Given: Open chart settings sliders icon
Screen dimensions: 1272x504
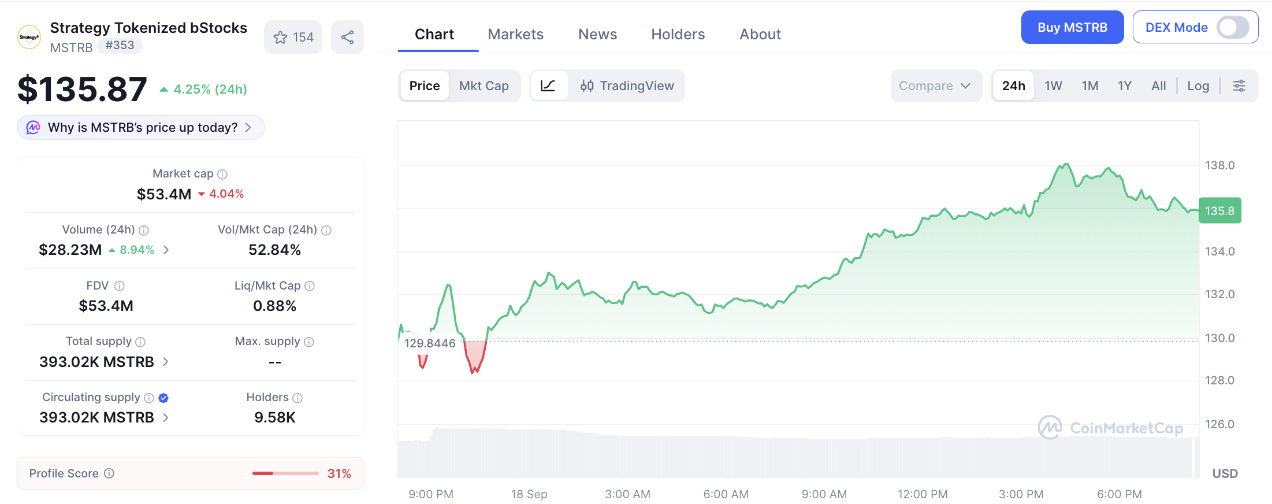Looking at the screenshot, I should pyautogui.click(x=1239, y=86).
